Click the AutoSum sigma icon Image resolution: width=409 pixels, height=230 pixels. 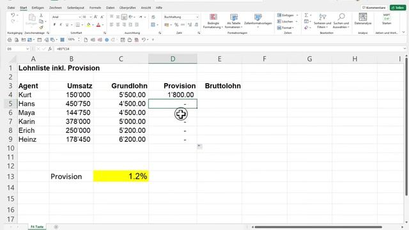(x=307, y=15)
